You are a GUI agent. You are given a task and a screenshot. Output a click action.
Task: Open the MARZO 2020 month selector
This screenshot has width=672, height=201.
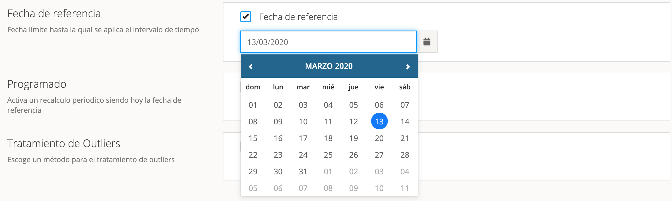coord(329,66)
